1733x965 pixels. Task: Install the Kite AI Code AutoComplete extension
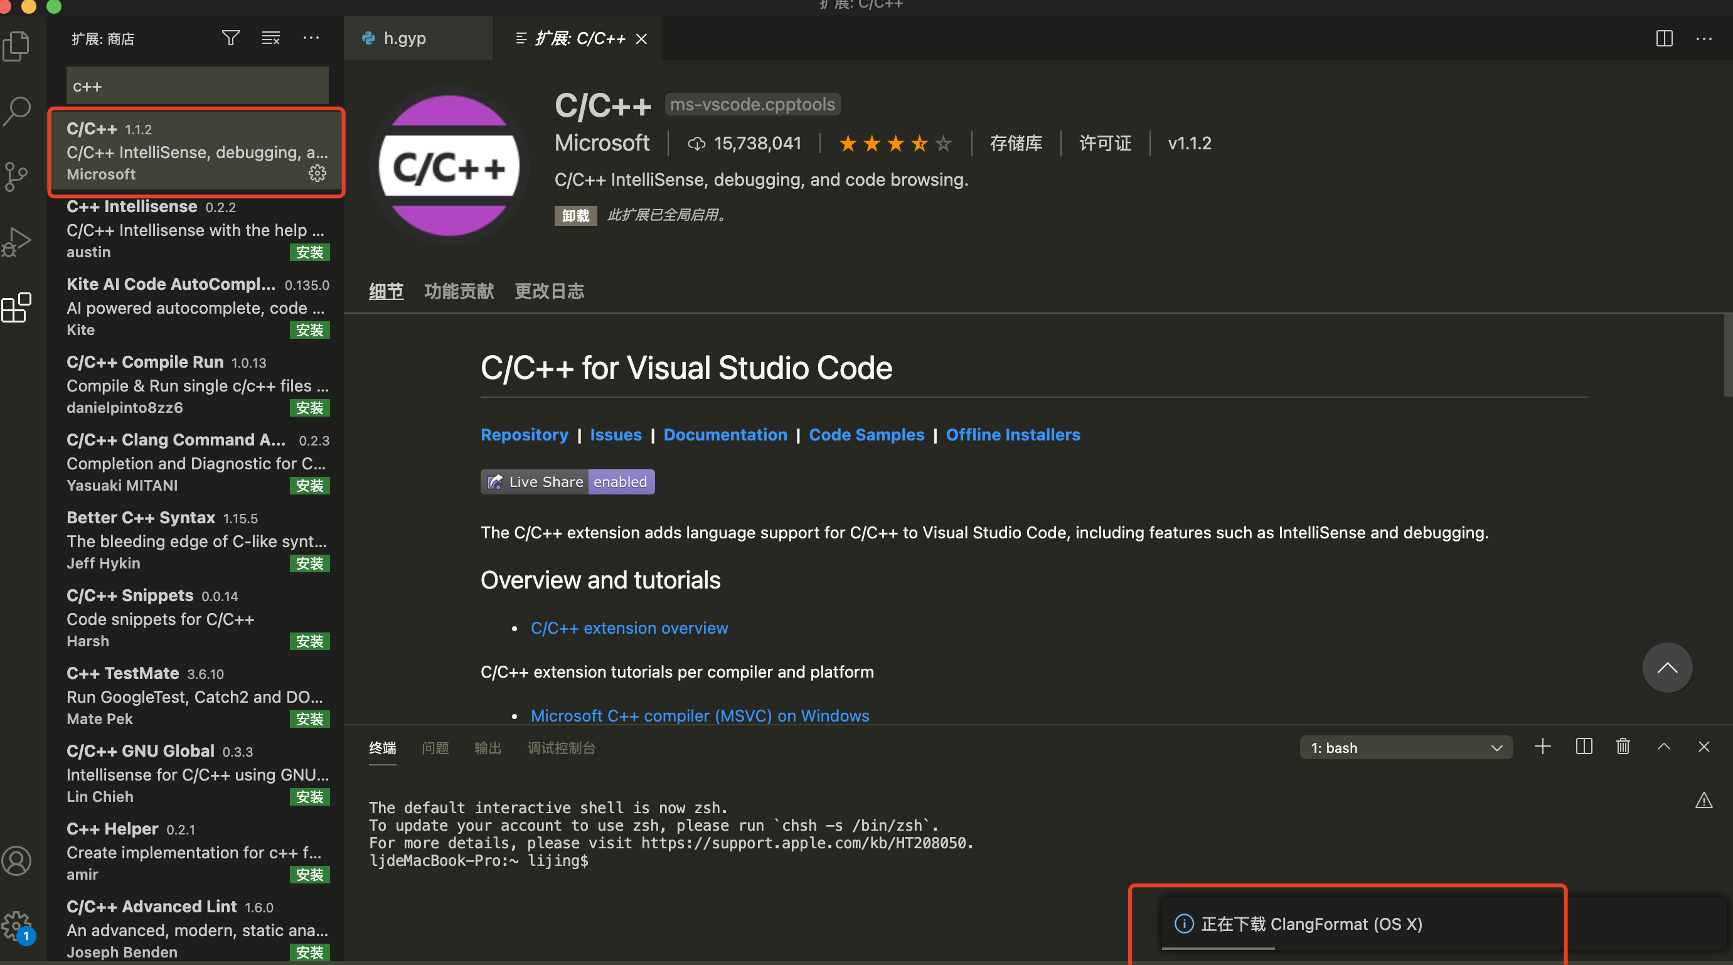[x=310, y=331]
